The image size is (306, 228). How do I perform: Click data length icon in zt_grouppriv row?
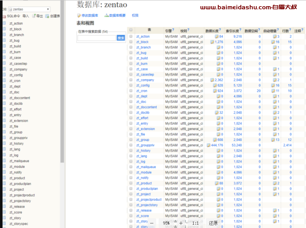[x=208, y=145]
